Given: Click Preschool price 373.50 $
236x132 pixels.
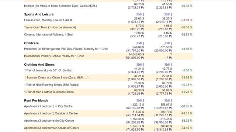Looking at the screenshot, I should pos(166,47).
